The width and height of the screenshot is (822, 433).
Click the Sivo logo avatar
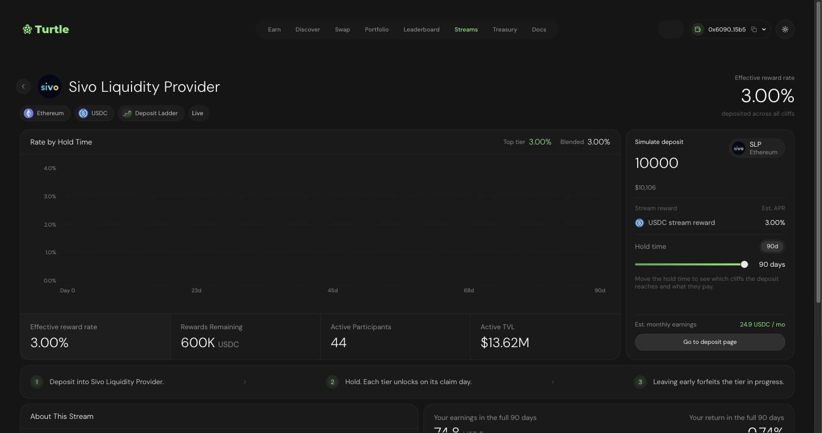click(x=49, y=87)
